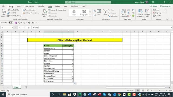The height and width of the screenshot is (97, 173).
Task: Click Quick Print icon in quick access toolbar
Action: (x=29, y=23)
